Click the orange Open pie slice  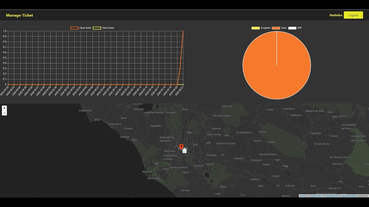[x=277, y=65]
